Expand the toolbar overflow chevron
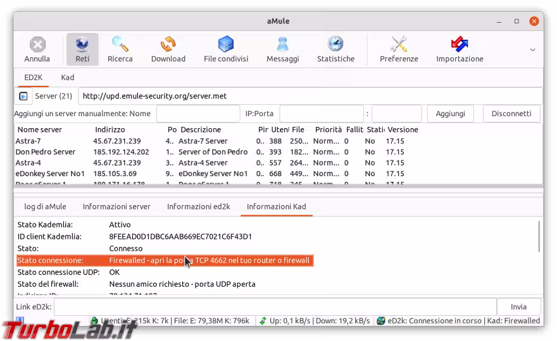The width and height of the screenshot is (557, 341). point(532,50)
